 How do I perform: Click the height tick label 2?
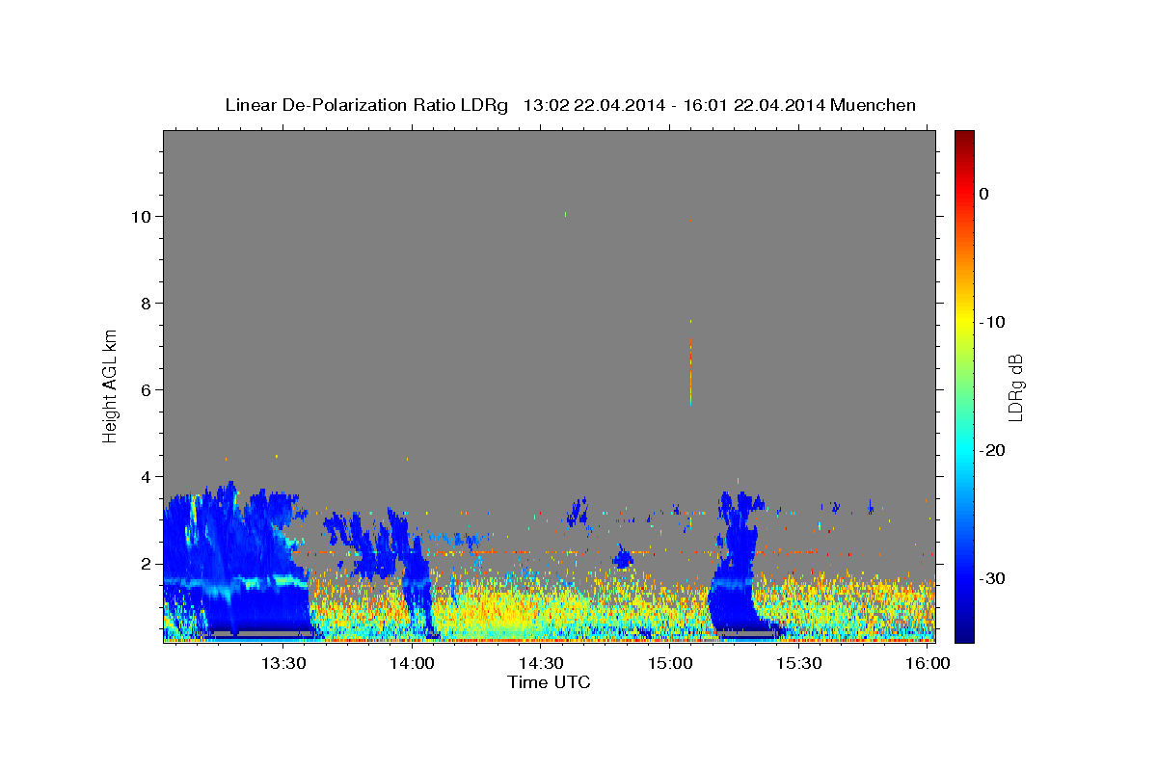pos(147,564)
